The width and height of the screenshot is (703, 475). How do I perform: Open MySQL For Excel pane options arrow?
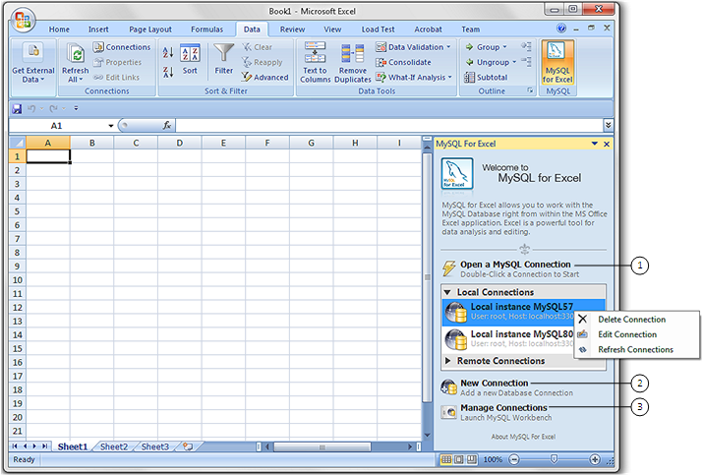(595, 144)
